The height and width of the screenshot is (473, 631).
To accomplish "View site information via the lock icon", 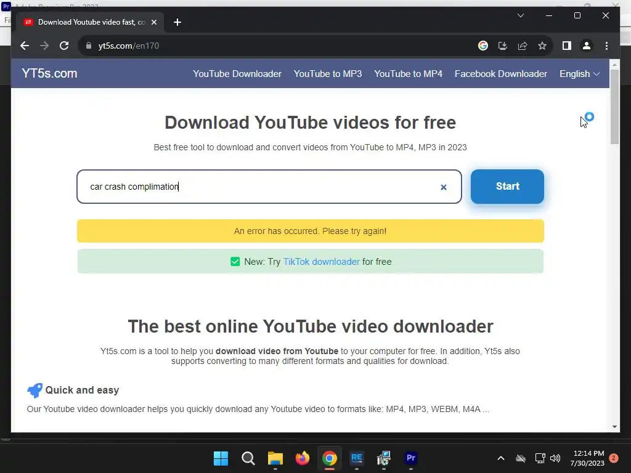I will tap(89, 46).
